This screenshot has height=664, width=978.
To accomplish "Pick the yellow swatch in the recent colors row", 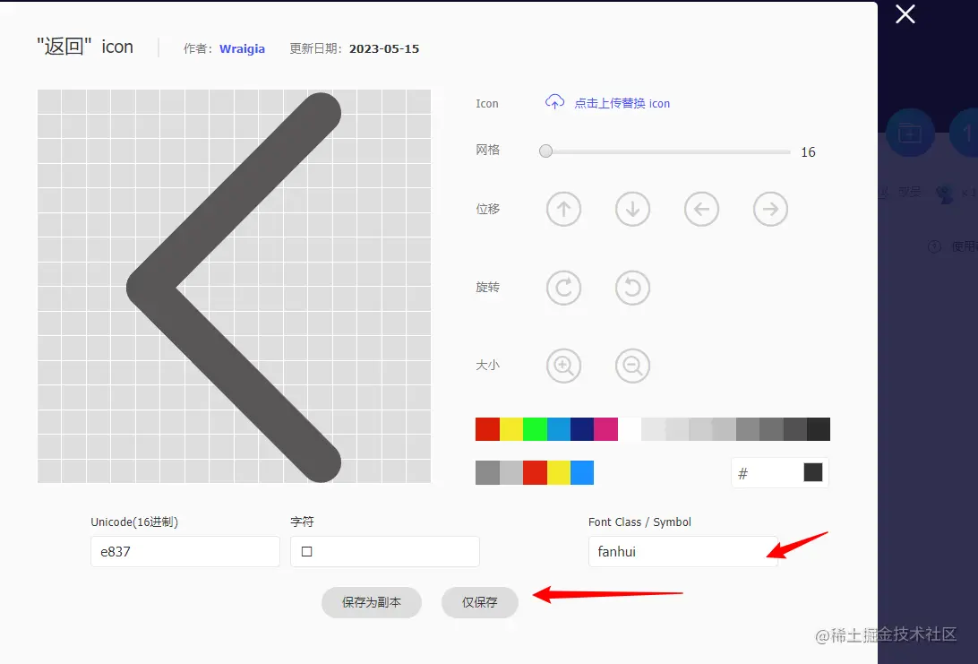I will click(x=558, y=473).
